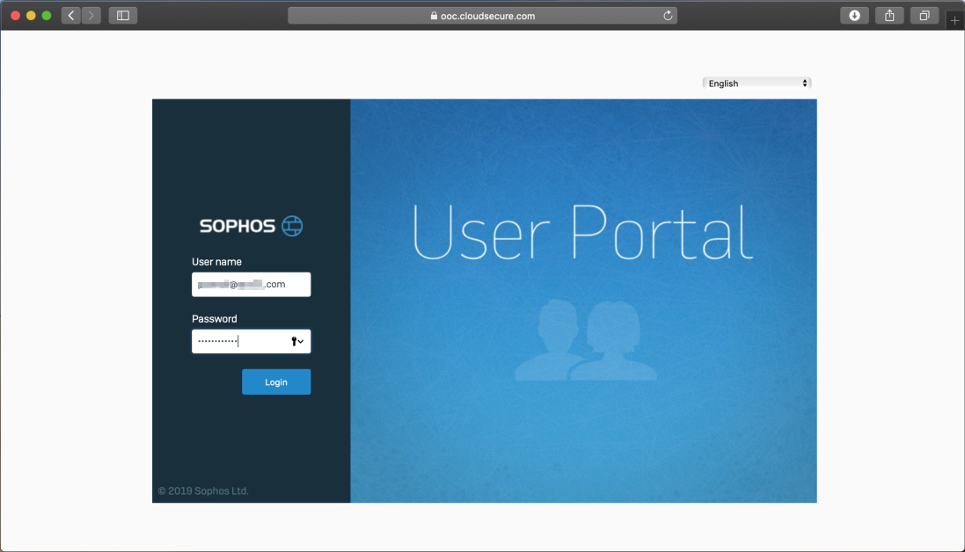
Task: Navigate back with the back arrow
Action: [70, 15]
